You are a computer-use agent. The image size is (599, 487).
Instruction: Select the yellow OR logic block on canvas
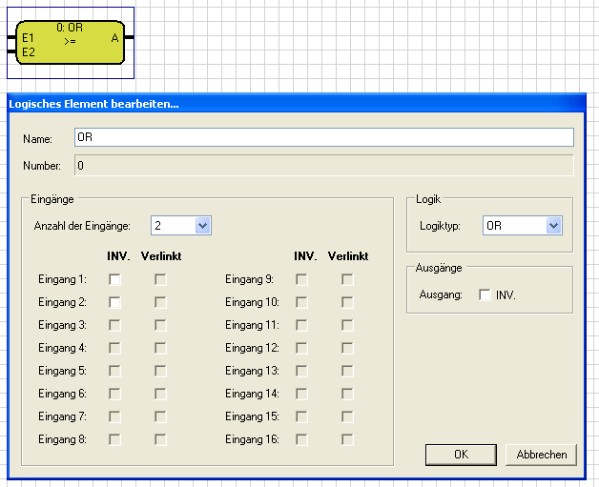(x=71, y=42)
